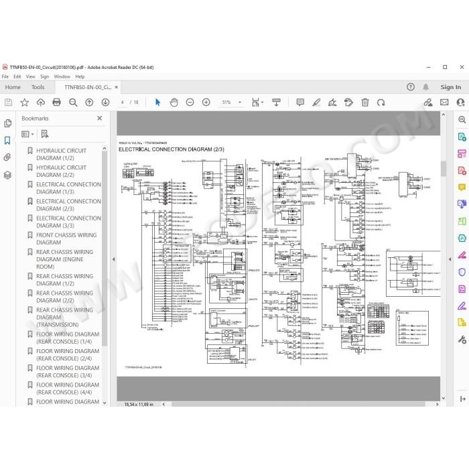Click the Delete trash icon
Image resolution: width=469 pixels, height=469 pixels.
click(x=365, y=103)
